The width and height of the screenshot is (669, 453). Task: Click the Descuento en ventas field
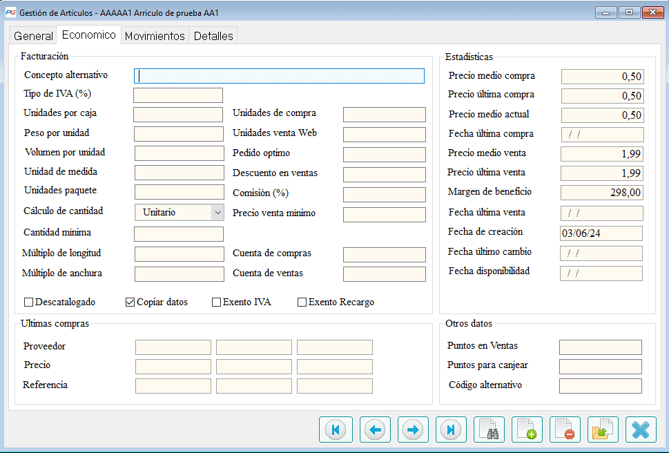385,175
